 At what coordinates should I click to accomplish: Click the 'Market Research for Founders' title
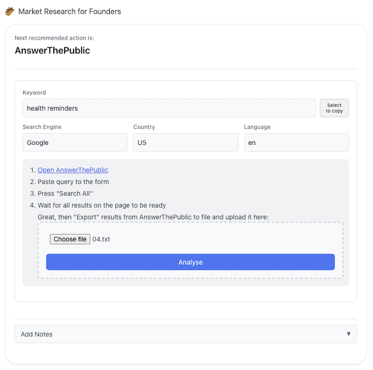(x=69, y=11)
